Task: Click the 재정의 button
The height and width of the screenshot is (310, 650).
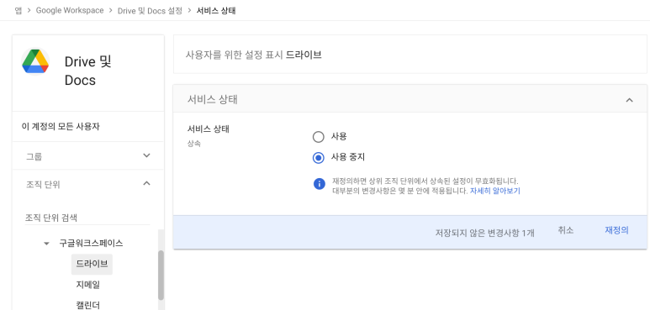Action: [x=616, y=230]
